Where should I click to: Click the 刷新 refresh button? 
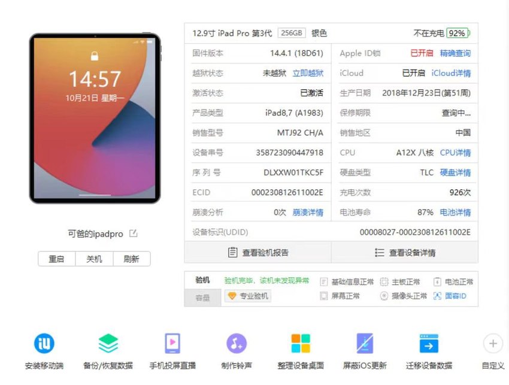[132, 259]
